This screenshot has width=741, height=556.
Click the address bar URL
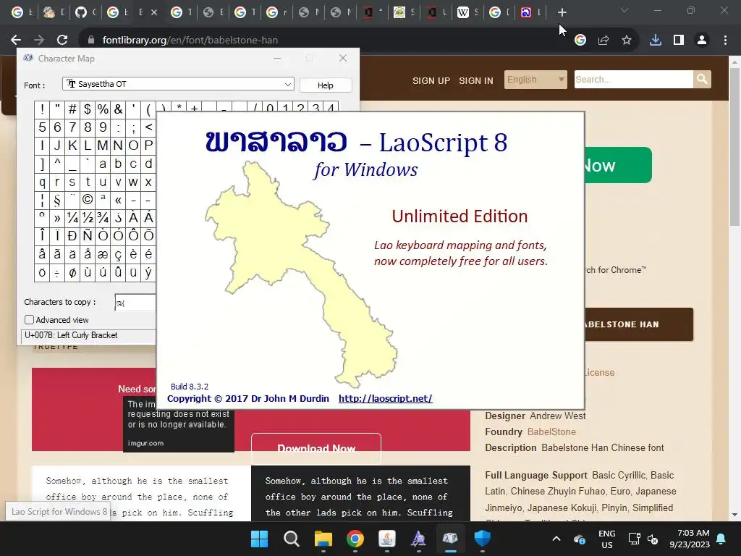190,41
